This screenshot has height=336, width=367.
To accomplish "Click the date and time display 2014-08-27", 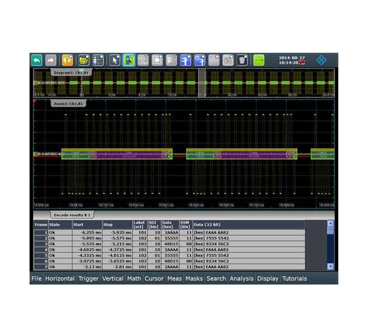I will click(x=292, y=60).
